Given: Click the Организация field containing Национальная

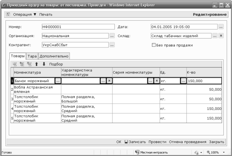Looking at the screenshot, I should tap(75, 36).
